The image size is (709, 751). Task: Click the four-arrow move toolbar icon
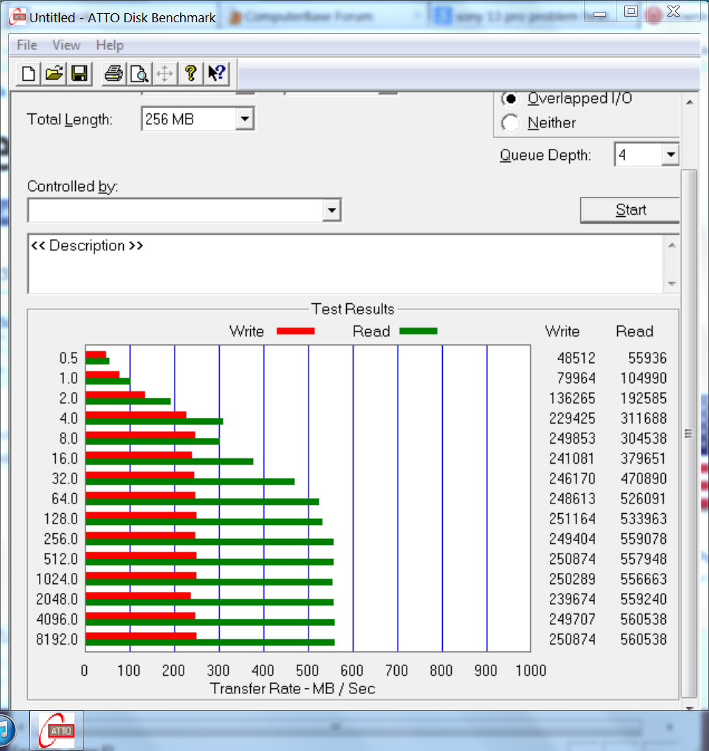(165, 74)
